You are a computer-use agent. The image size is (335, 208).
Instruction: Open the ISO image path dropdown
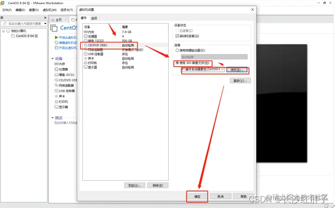(x=222, y=69)
